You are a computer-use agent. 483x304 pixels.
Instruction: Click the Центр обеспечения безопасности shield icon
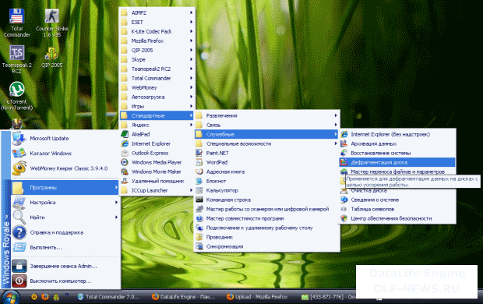[344, 218]
